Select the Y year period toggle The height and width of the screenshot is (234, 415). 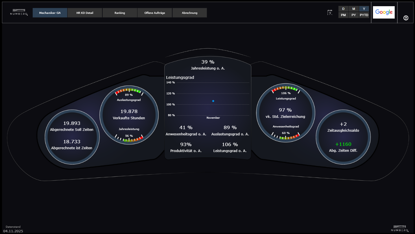point(364,9)
